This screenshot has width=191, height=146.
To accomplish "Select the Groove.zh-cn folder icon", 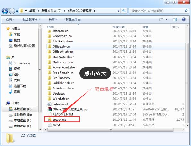I will pyautogui.click(x=49, y=36).
